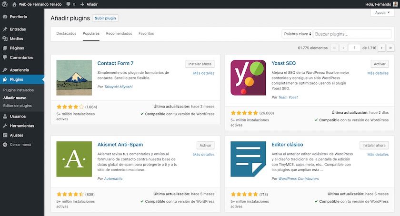
Task: Click the Escritorio dashboard icon
Action: (x=5, y=17)
